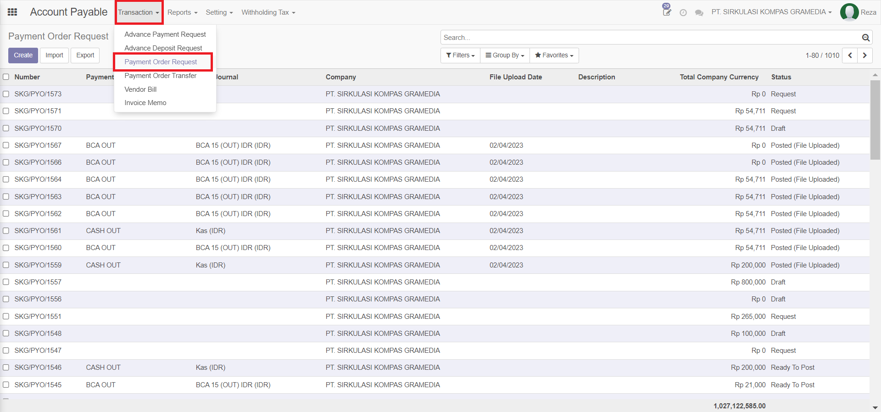
Task: Open record SKG/PYO/1547
Action: tap(38, 351)
